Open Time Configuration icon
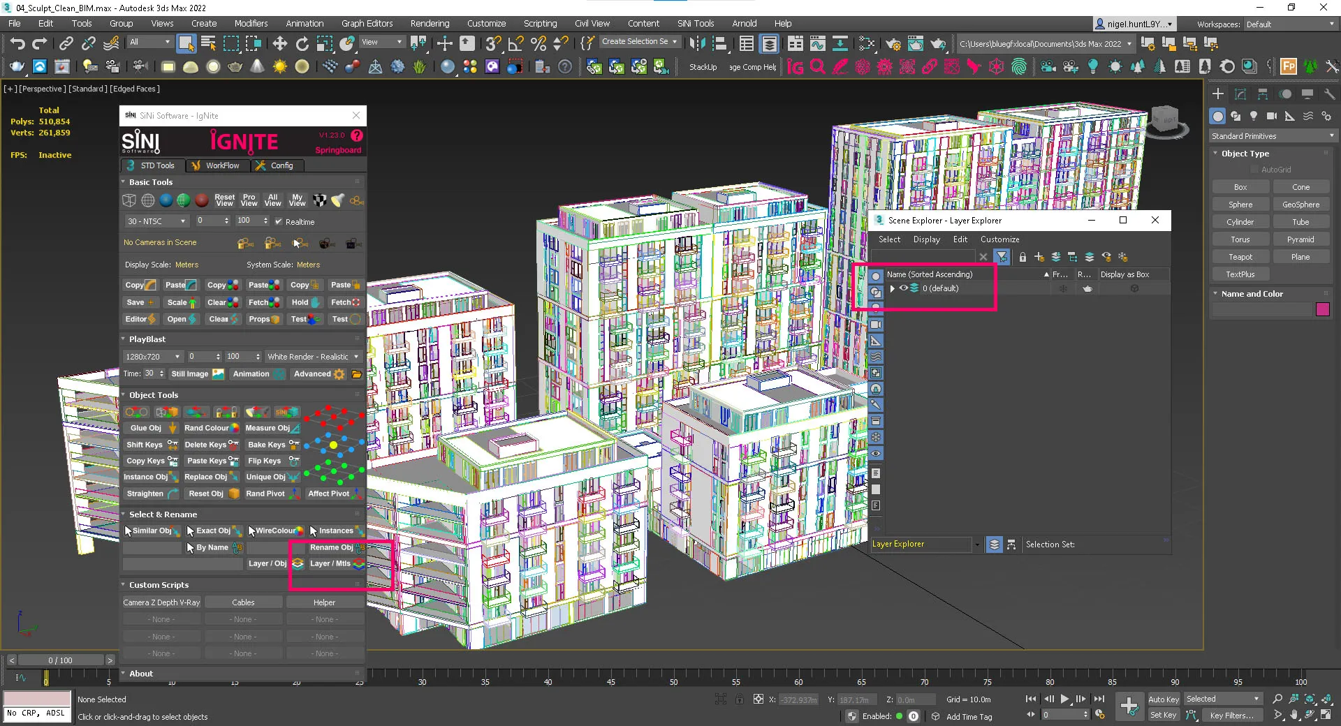 click(x=1100, y=715)
